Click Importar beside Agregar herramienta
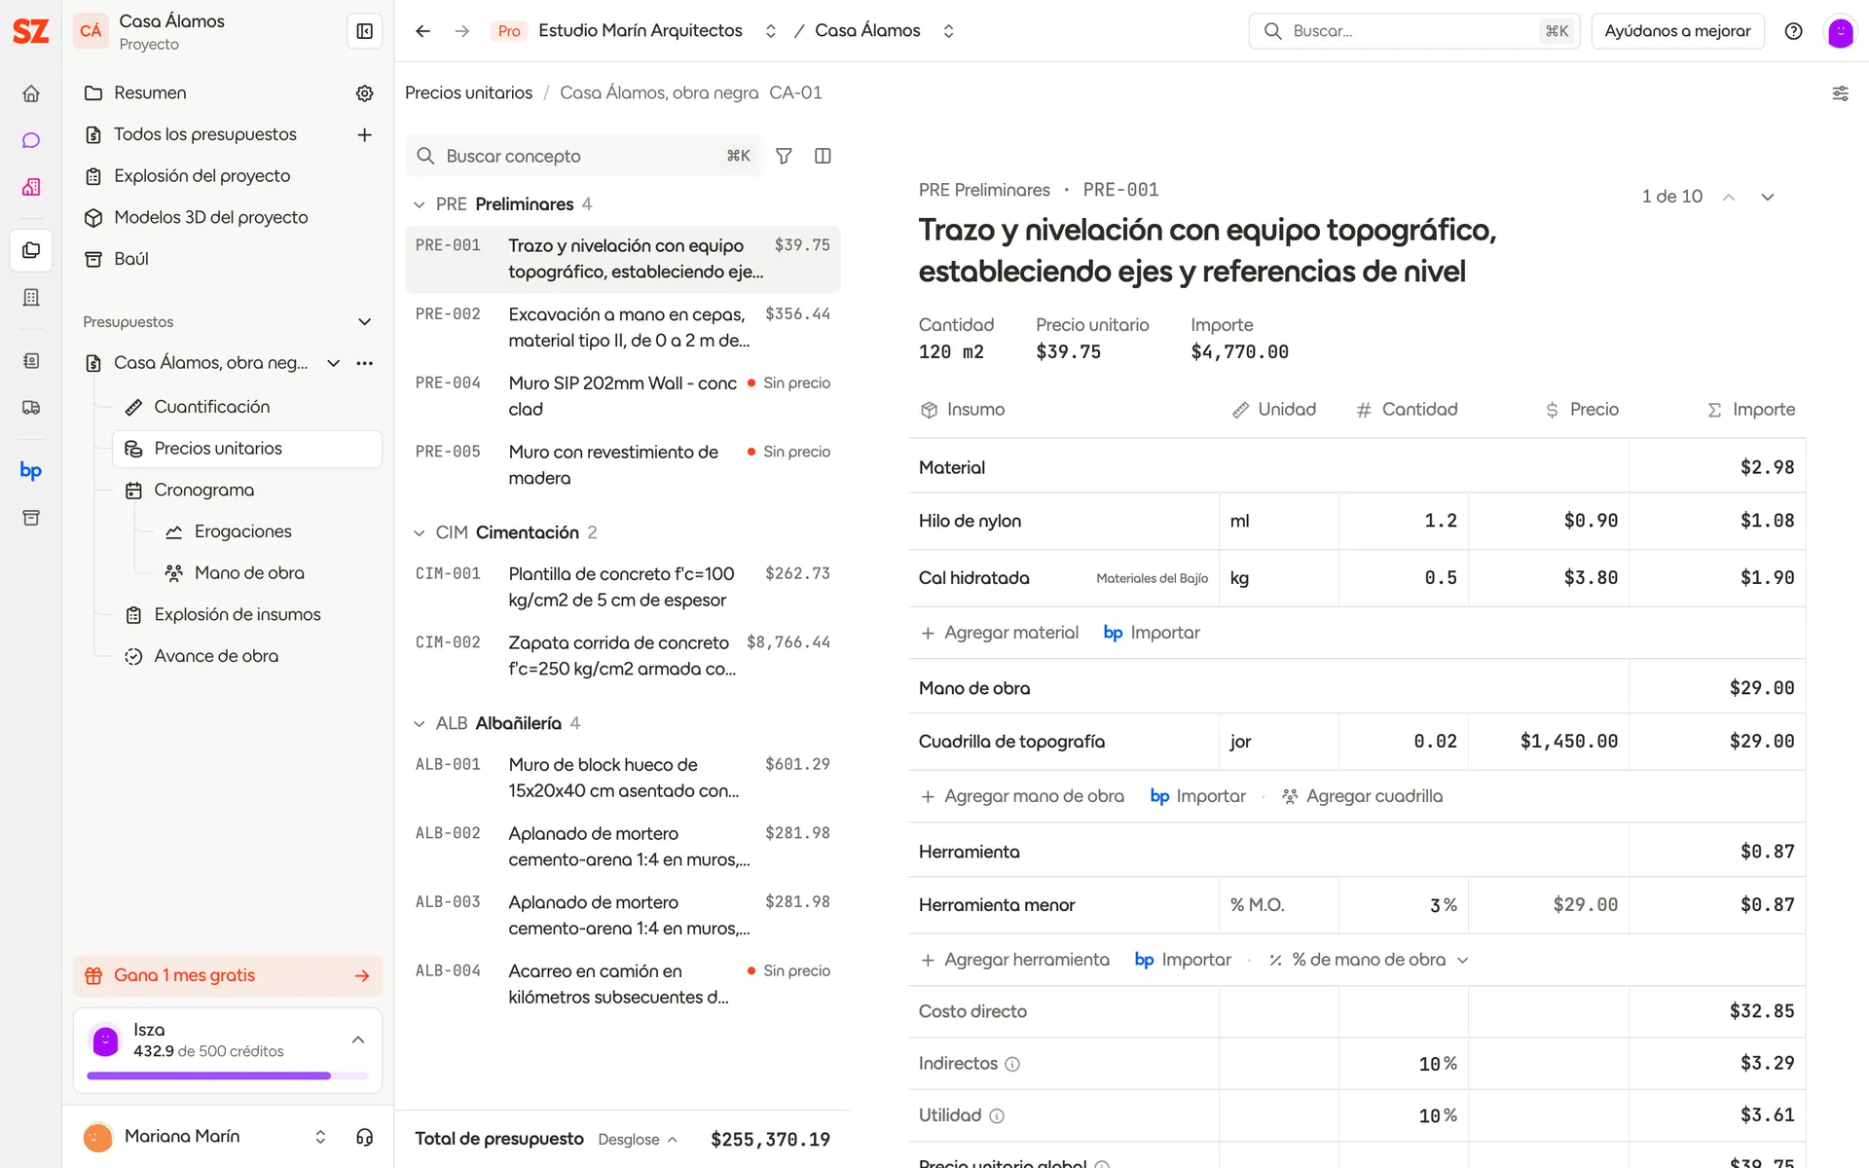1869x1168 pixels. point(1184,960)
